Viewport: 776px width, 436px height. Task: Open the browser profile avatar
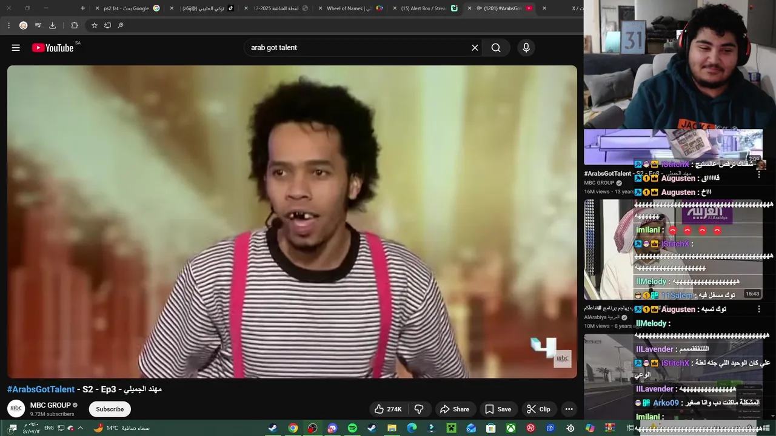click(23, 25)
